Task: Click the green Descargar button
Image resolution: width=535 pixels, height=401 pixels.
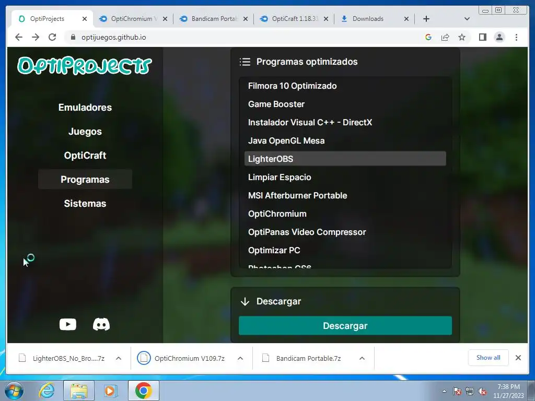Action: click(x=345, y=326)
